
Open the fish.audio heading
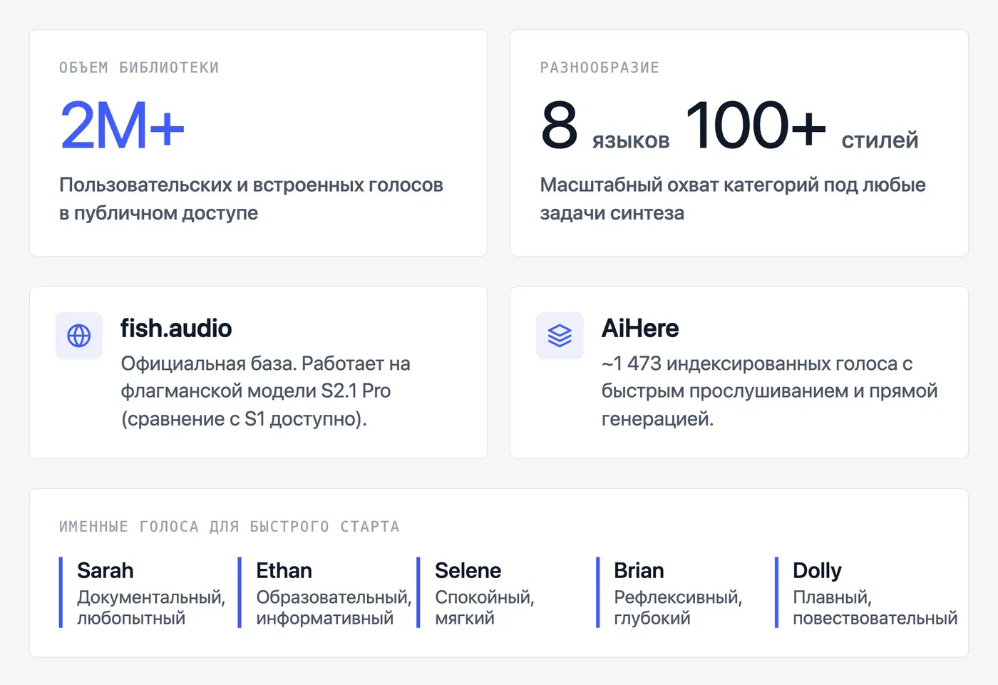[176, 329]
